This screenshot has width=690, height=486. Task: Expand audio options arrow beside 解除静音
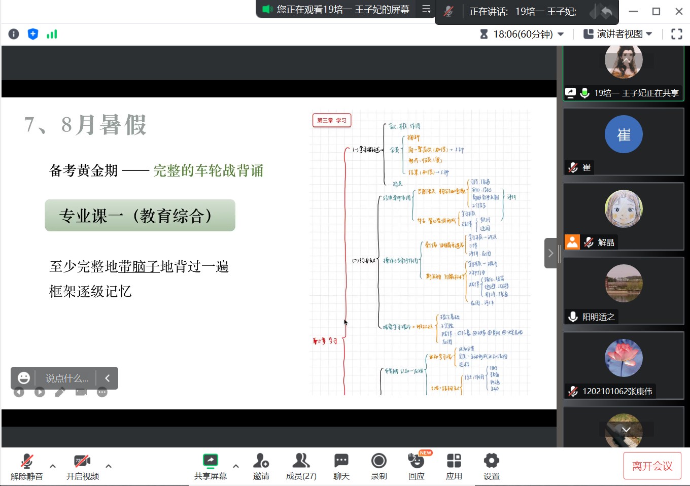pyautogui.click(x=53, y=466)
